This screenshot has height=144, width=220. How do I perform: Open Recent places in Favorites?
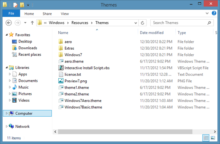point(30,55)
